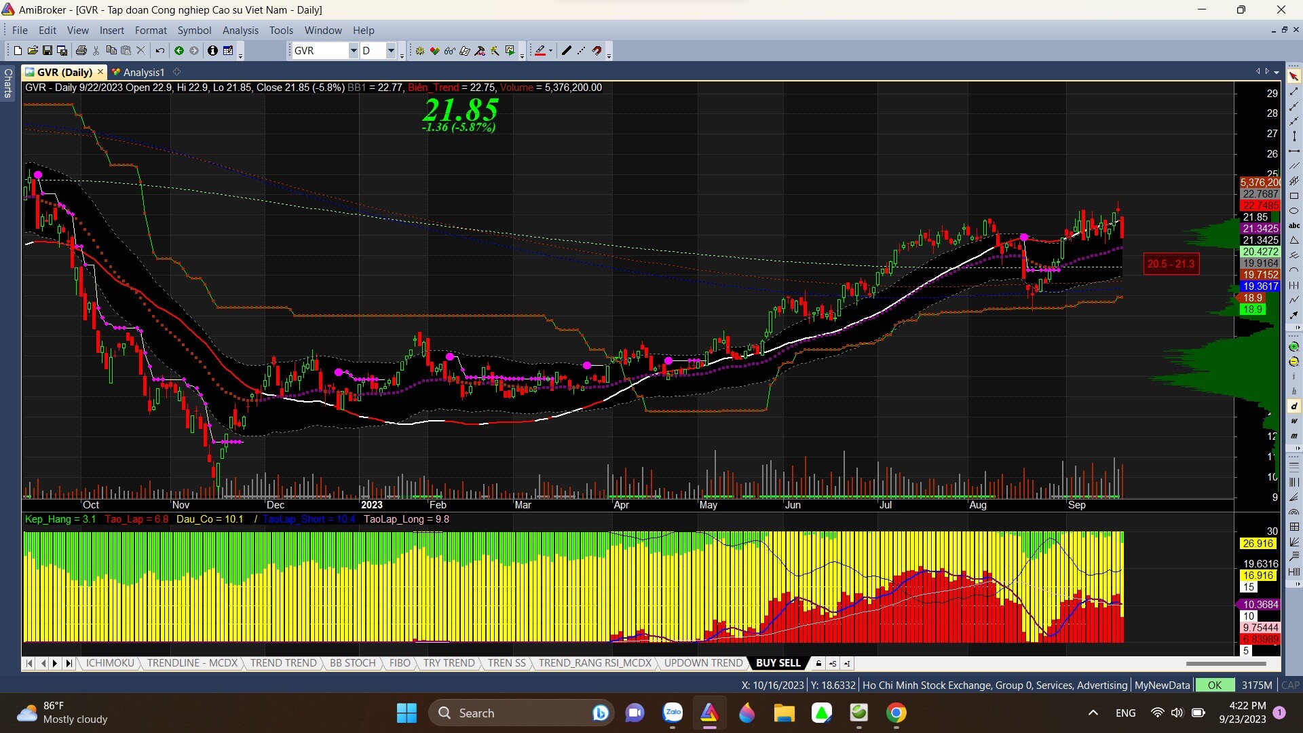The height and width of the screenshot is (733, 1303).
Task: Toggle the dotted line style button
Action: click(x=582, y=51)
